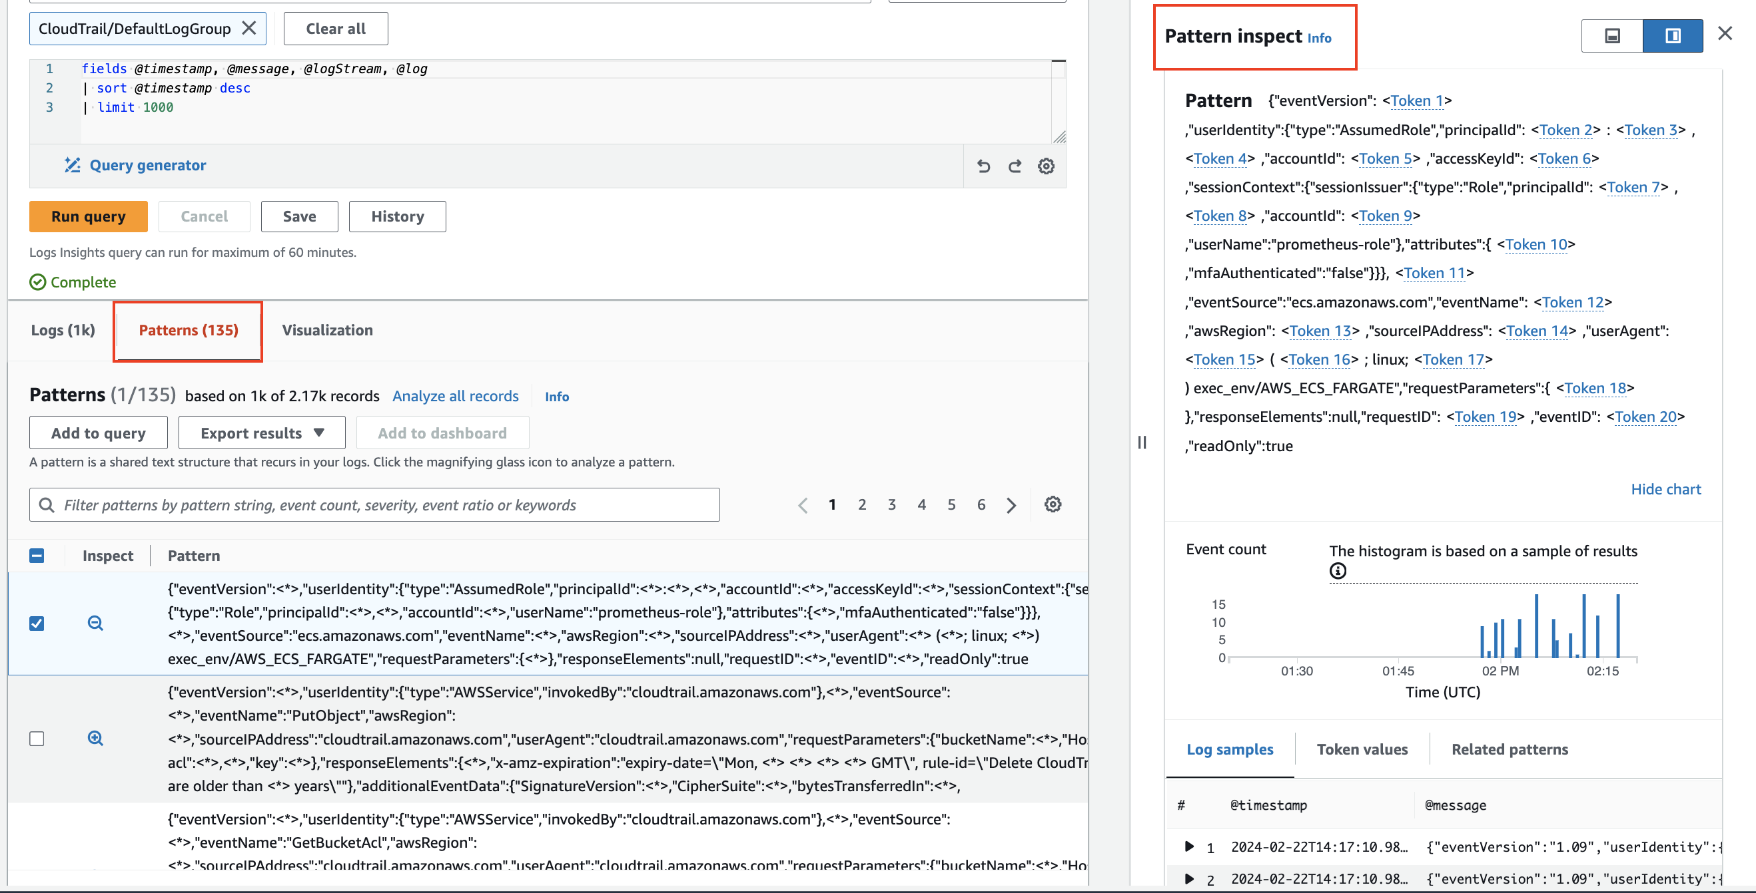The image size is (1756, 893).
Task: Switch to Visualization tab
Action: [x=327, y=330]
